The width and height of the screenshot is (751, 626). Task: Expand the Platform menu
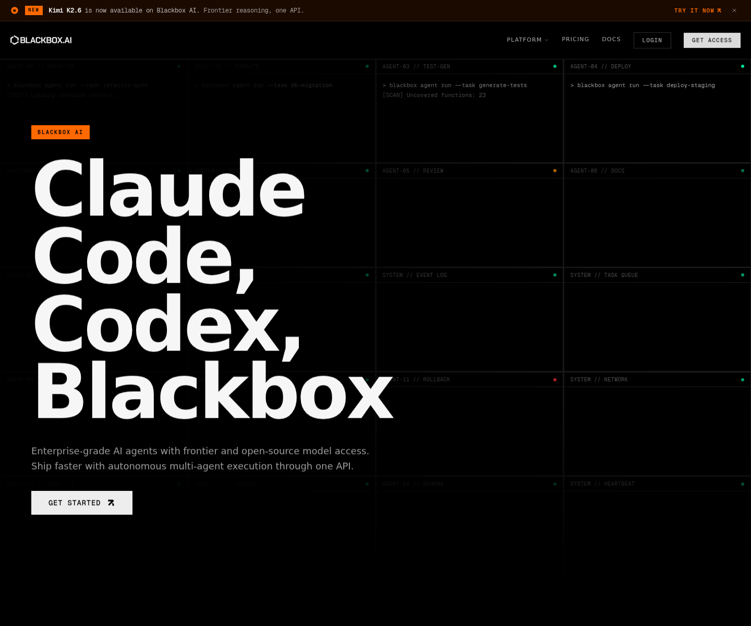coord(527,40)
